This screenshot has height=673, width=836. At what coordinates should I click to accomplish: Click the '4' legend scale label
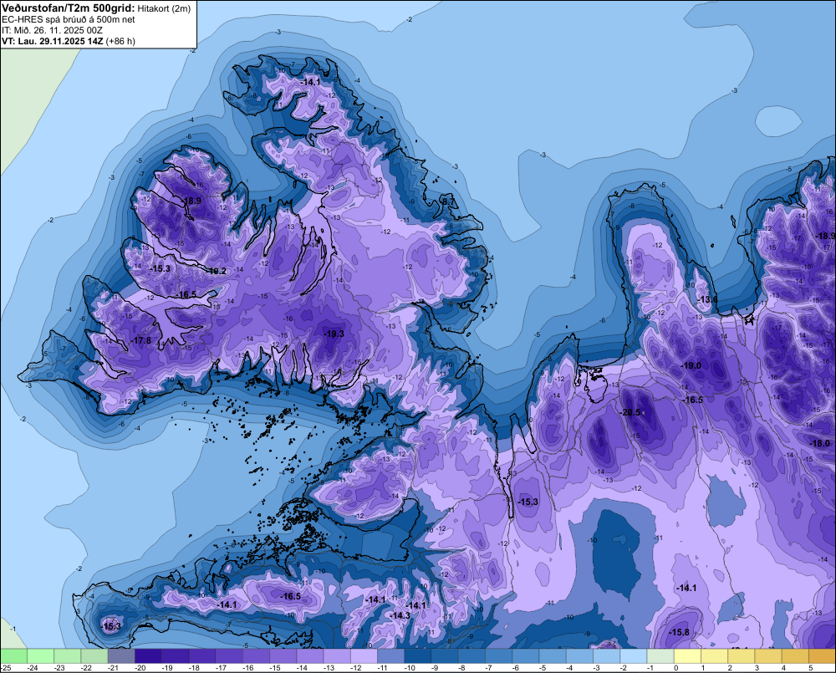click(784, 668)
